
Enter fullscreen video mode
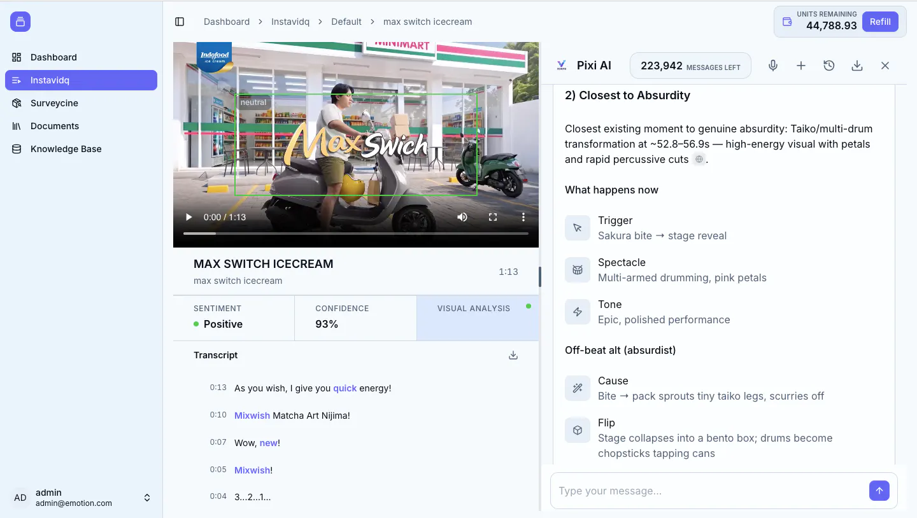493,217
